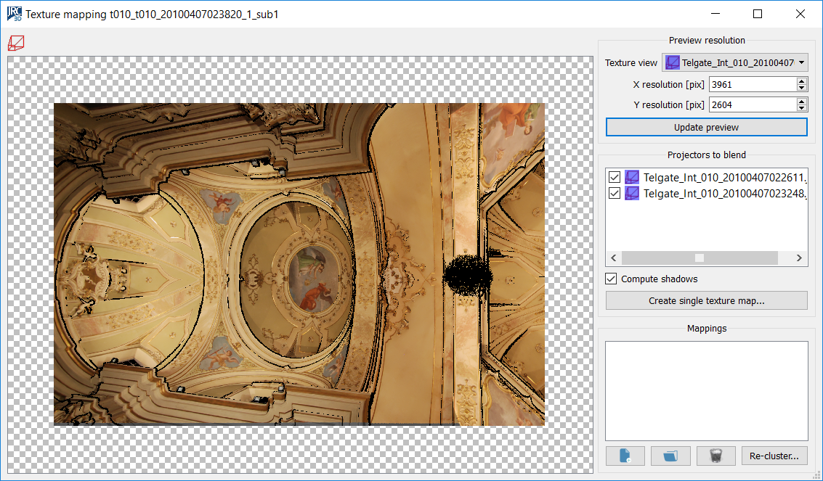Click the JRC 3D app icon in title bar
The image size is (823, 481).
point(14,14)
